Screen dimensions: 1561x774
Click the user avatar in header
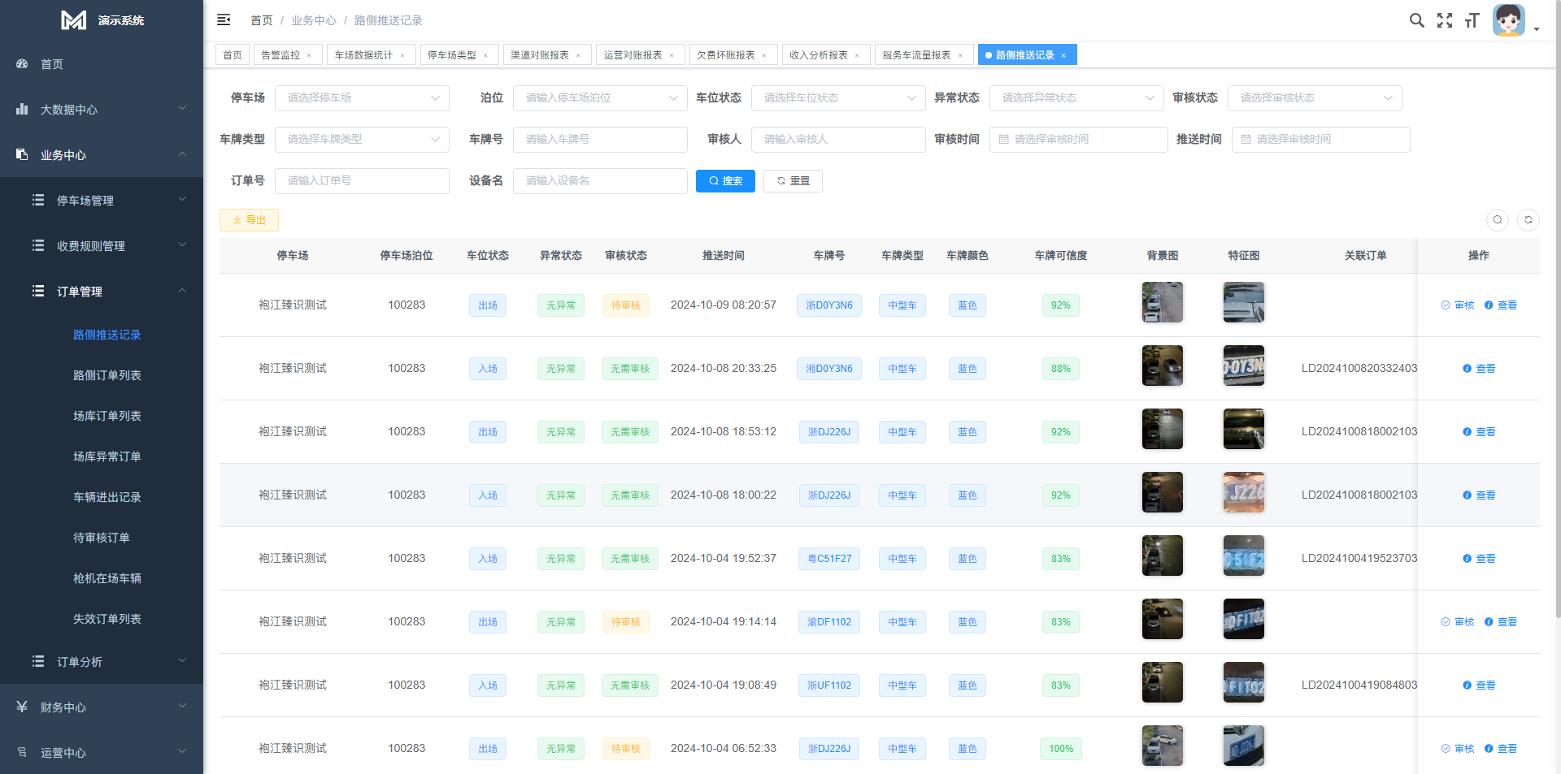pyautogui.click(x=1508, y=20)
